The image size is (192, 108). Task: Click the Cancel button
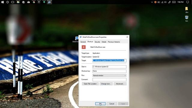pos(112,104)
